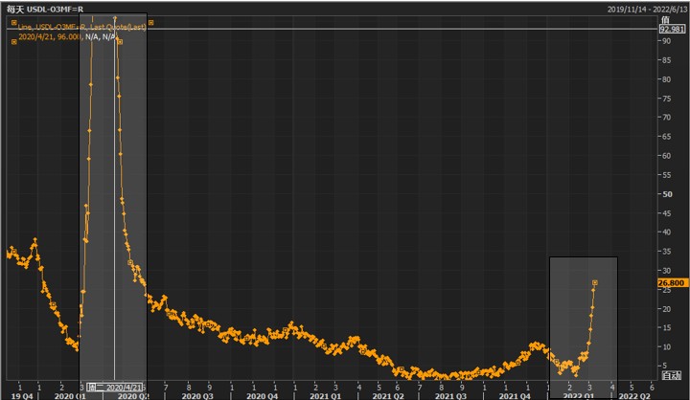Image resolution: width=690 pixels, height=400 pixels.
Task: Click the 2021 Q3 label on time axis
Action: click(448, 394)
